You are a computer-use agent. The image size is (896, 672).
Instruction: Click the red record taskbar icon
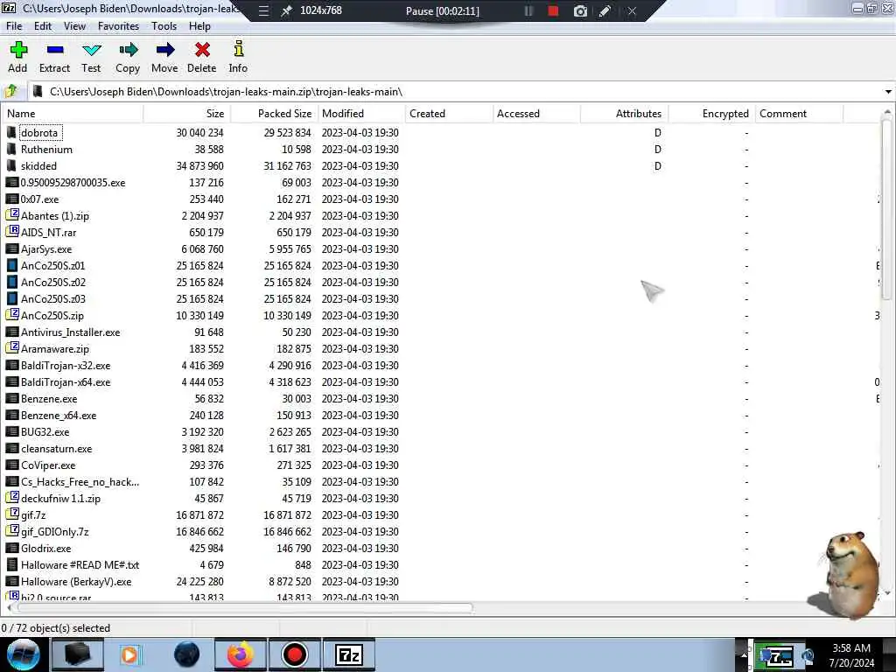[295, 654]
